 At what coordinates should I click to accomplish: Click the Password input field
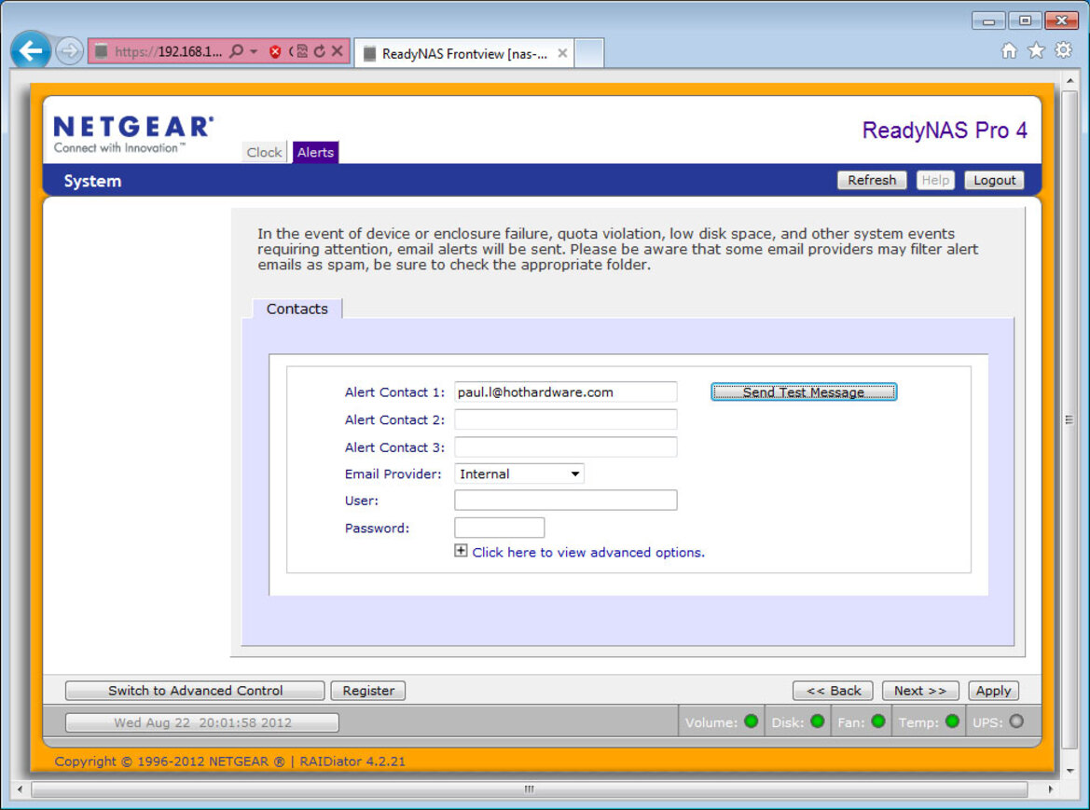coord(499,528)
